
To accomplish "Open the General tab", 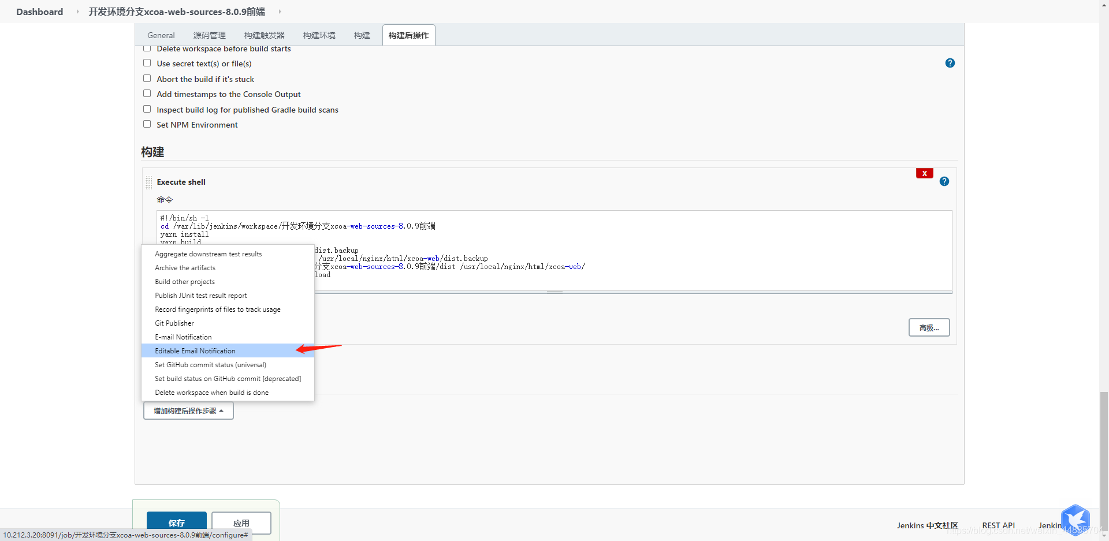I will click(161, 35).
